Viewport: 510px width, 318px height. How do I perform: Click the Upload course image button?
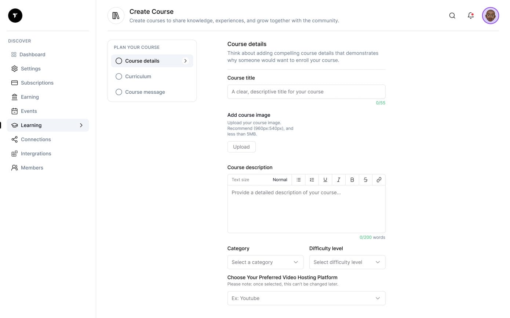[241, 147]
